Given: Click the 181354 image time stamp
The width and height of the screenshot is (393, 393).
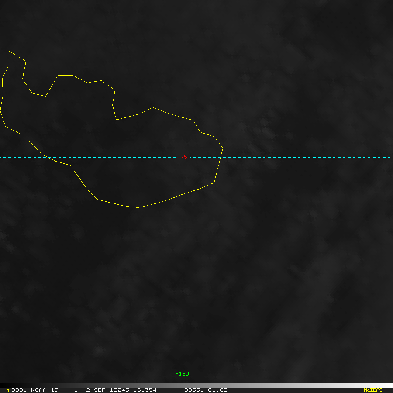Looking at the screenshot, I should tap(145, 390).
